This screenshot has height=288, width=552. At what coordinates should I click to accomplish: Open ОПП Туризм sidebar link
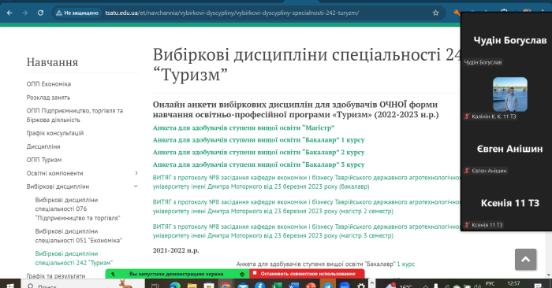click(x=44, y=160)
